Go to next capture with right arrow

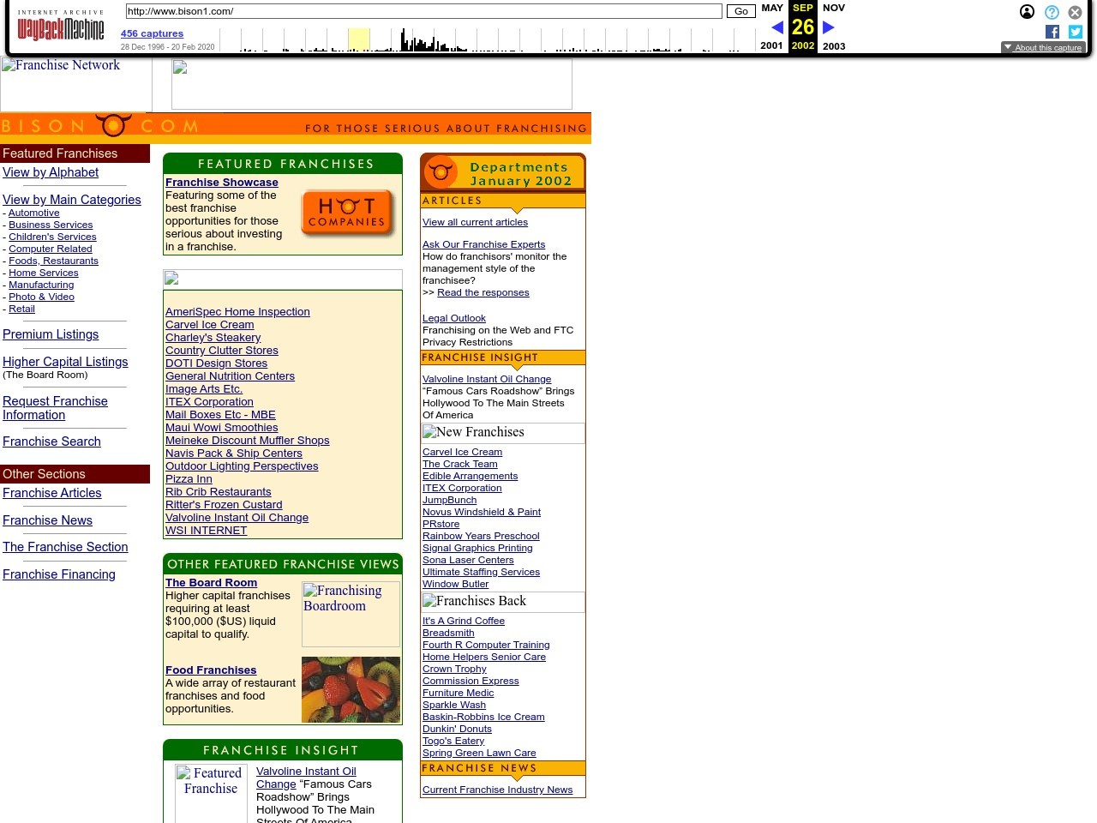coord(829,27)
